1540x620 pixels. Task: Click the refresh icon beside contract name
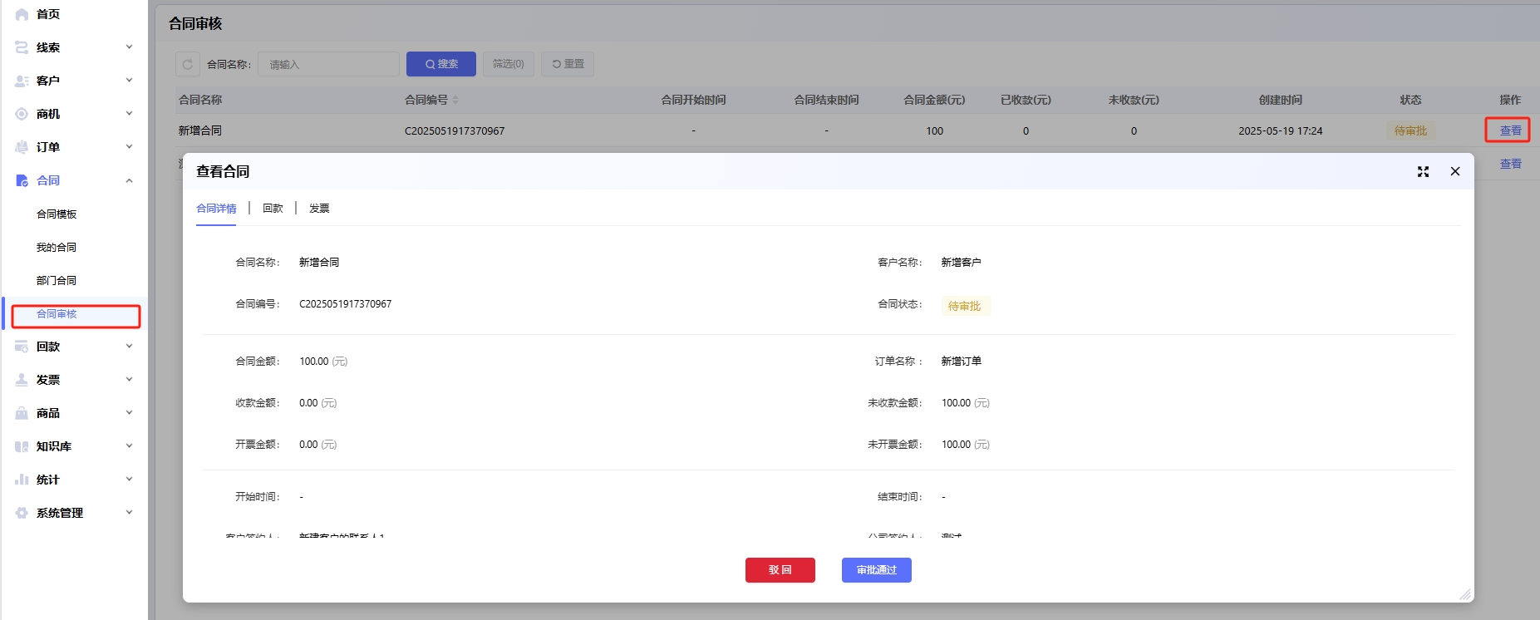(x=188, y=64)
